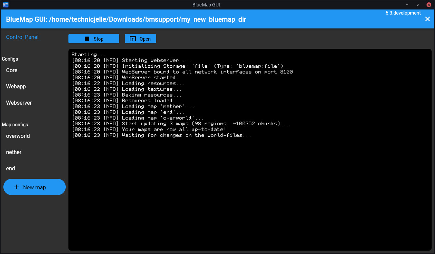
Task: Maximize the BlueMap GUI window
Action: pyautogui.click(x=418, y=5)
